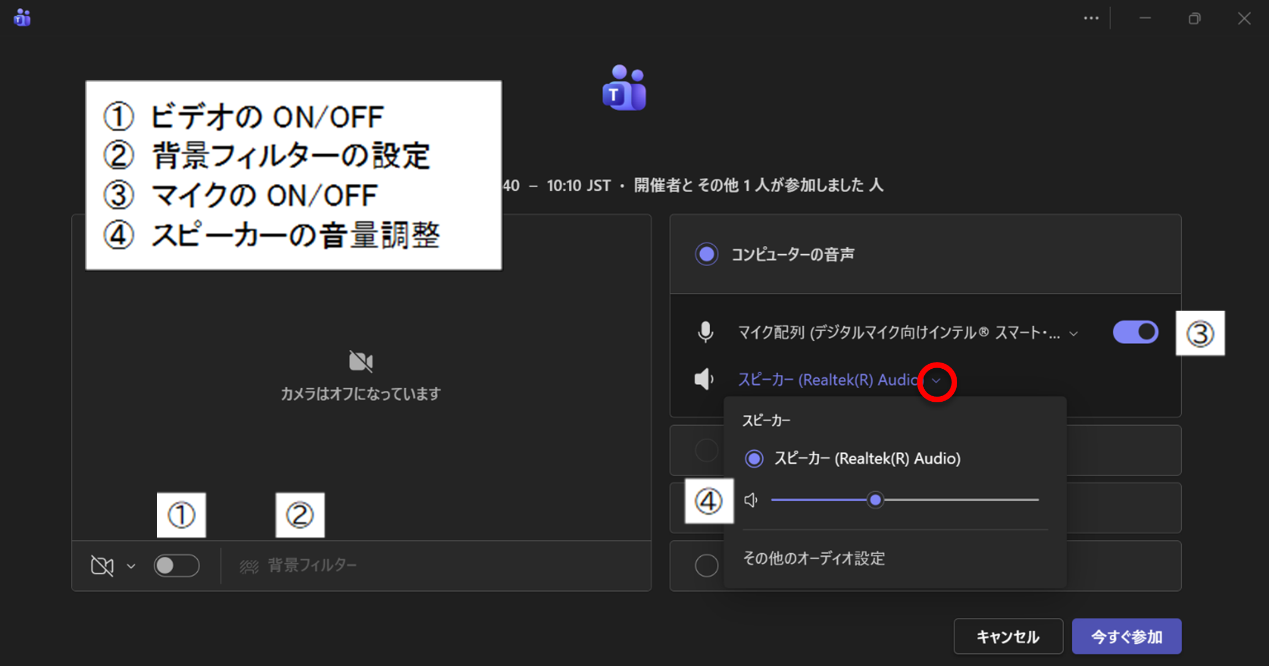Choose スピーカー (Realtek(R) Audio) radio option
The width and height of the screenshot is (1269, 666).
click(754, 459)
